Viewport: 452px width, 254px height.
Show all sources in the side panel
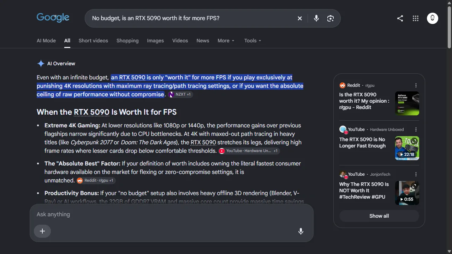click(379, 216)
